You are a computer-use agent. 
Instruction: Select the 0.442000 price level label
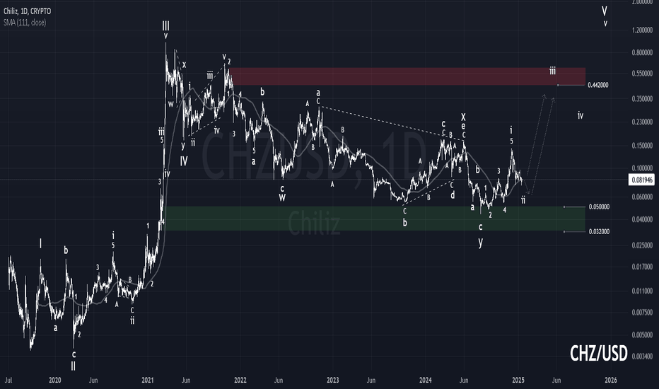(598, 85)
